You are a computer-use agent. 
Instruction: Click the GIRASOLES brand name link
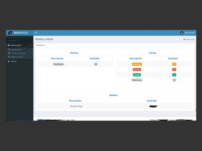point(21,33)
